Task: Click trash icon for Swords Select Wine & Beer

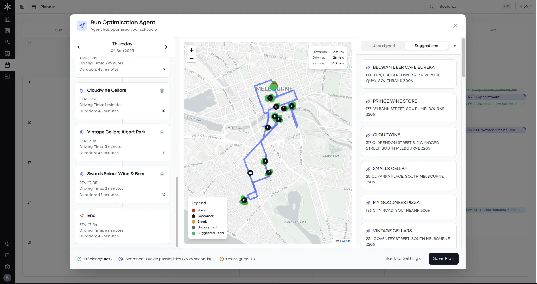Action: tap(162, 174)
